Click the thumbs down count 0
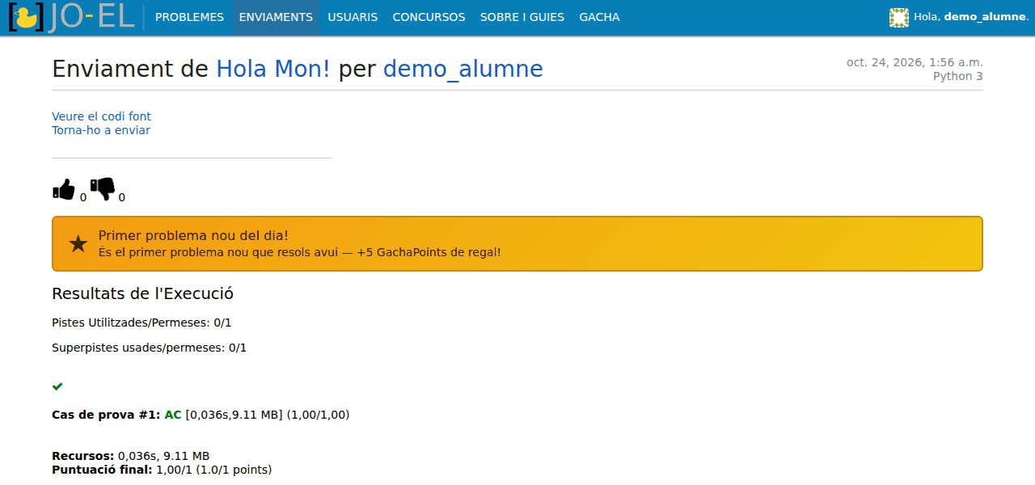Viewport: 1035px width, 485px height. pos(122,197)
